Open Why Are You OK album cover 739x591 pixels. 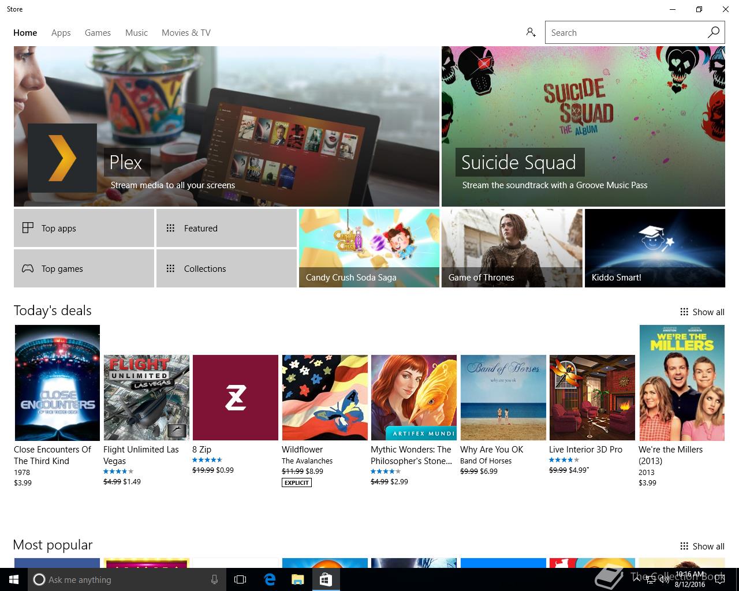[x=503, y=398]
